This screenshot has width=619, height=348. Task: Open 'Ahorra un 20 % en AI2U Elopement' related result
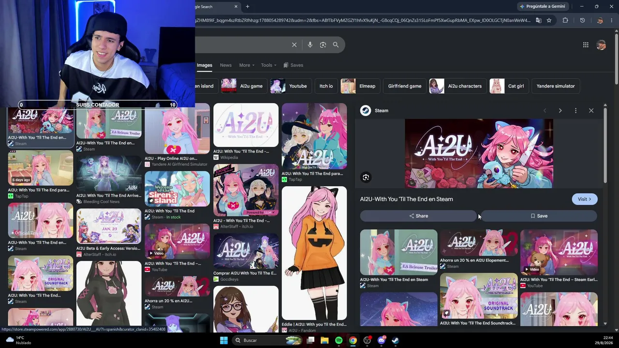pyautogui.click(x=479, y=243)
